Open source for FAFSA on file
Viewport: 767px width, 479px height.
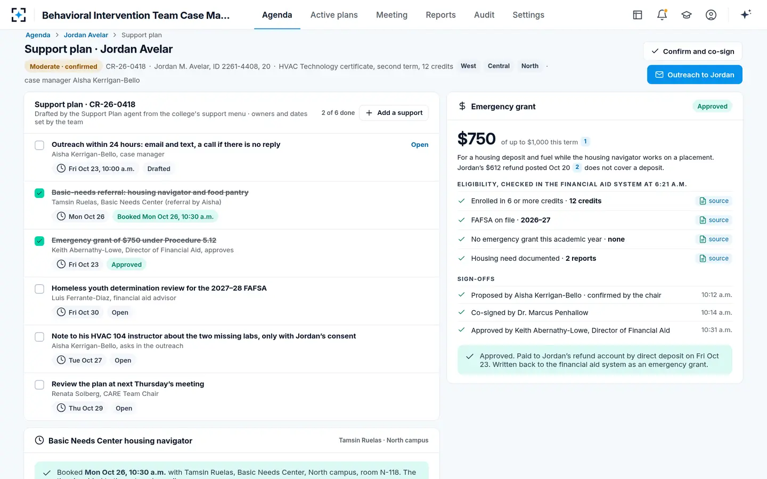[714, 220]
